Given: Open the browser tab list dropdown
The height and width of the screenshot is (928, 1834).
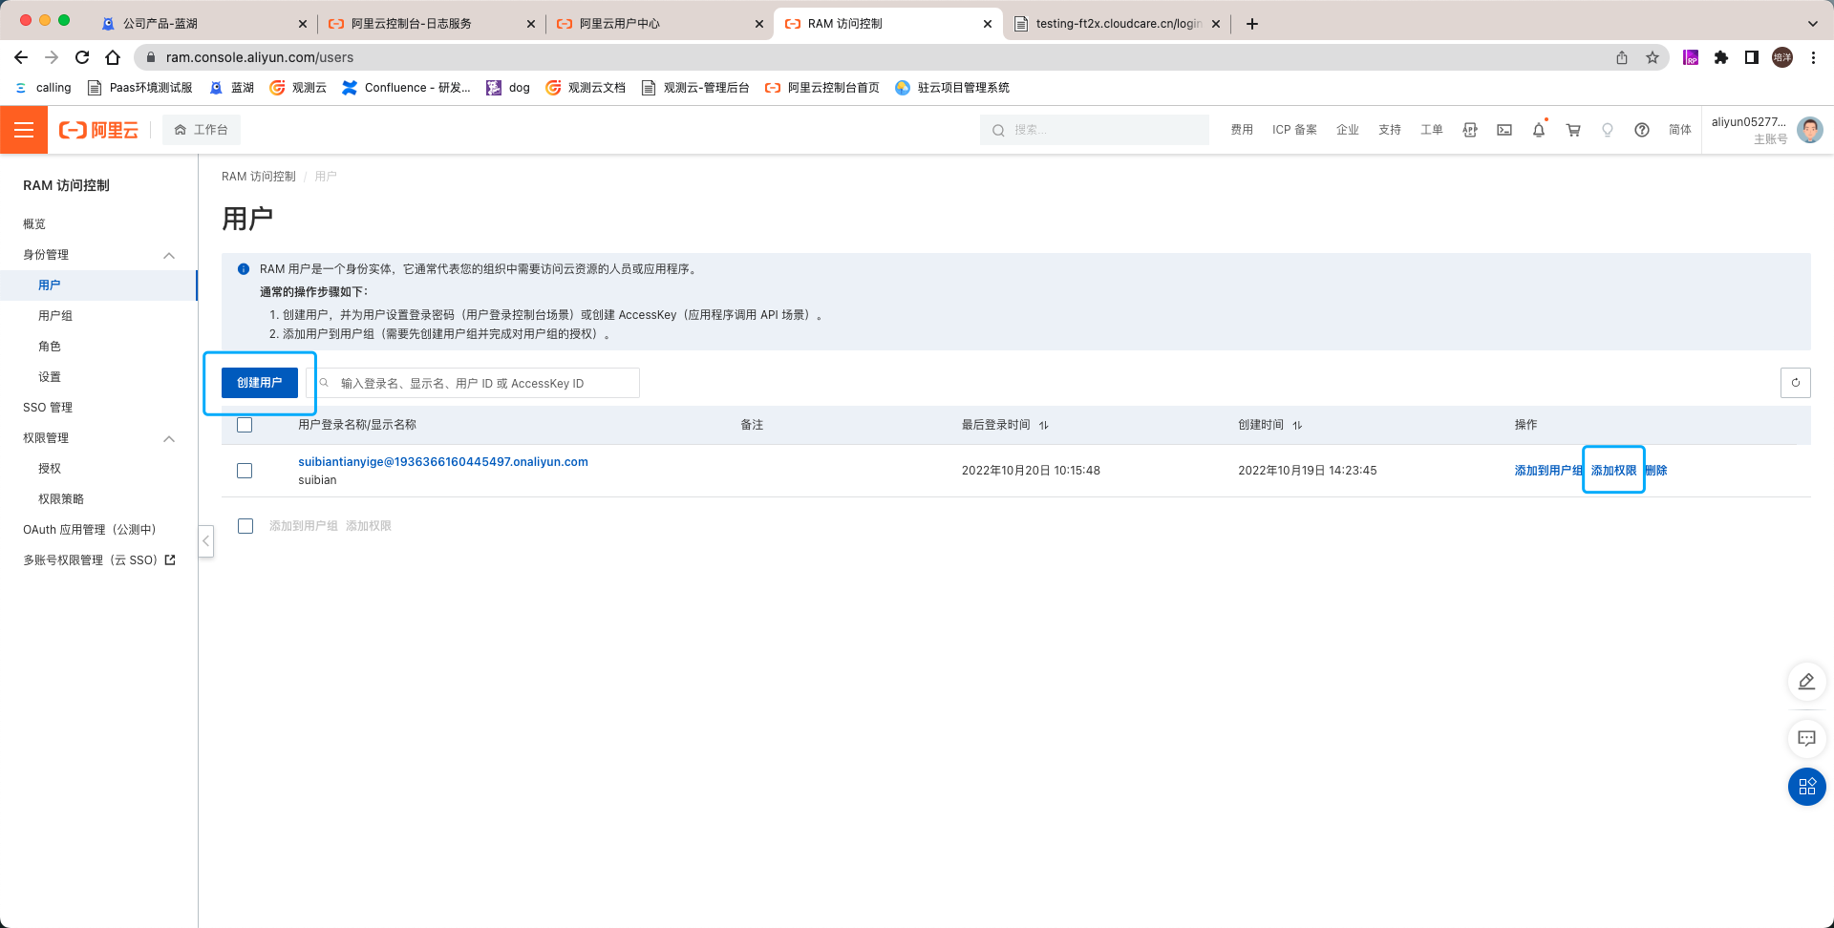Looking at the screenshot, I should 1813,24.
